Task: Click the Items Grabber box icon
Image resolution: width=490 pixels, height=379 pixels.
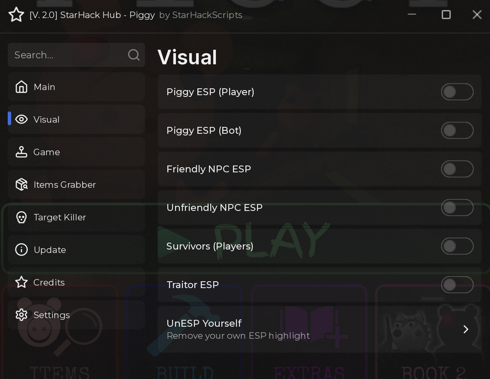Action: click(x=21, y=184)
